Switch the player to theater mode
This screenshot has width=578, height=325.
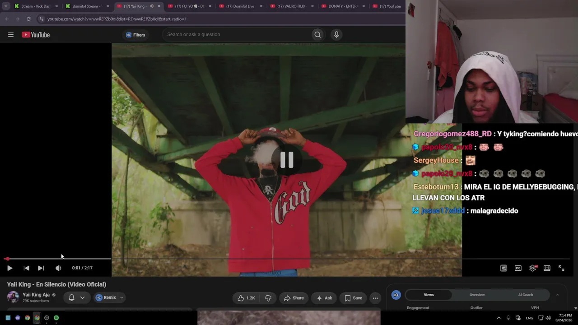(547, 268)
